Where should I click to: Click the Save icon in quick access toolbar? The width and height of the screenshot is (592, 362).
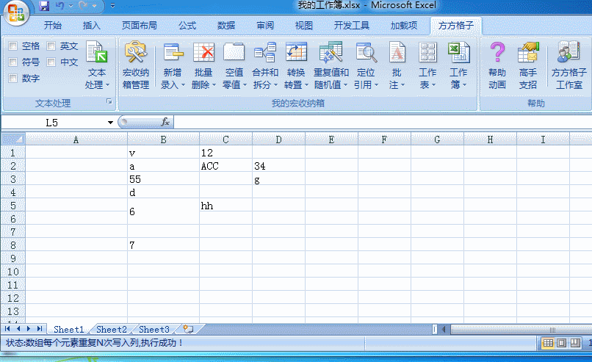click(44, 7)
